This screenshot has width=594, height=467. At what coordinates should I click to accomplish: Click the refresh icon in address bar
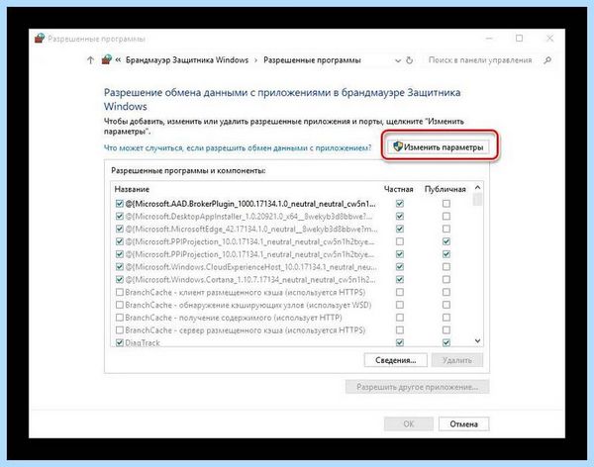[x=409, y=60]
